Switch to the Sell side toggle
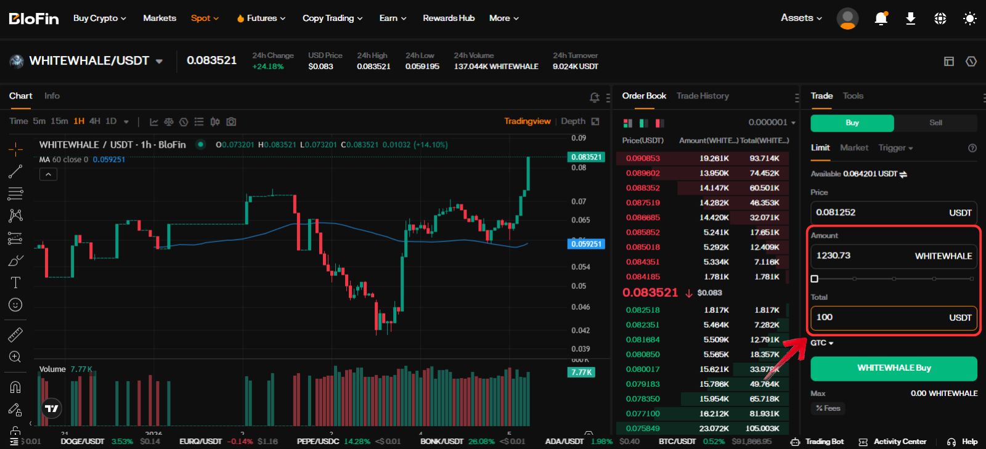986x449 pixels. pyautogui.click(x=935, y=123)
